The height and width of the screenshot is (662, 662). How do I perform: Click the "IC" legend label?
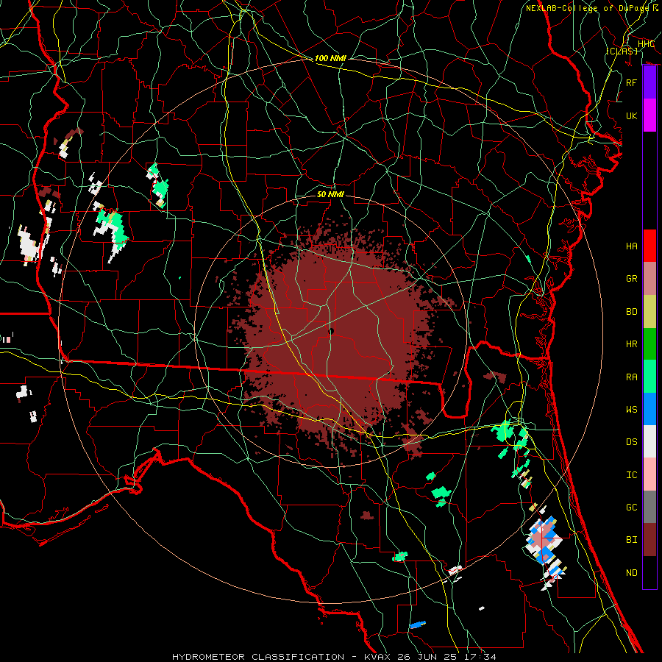(632, 475)
